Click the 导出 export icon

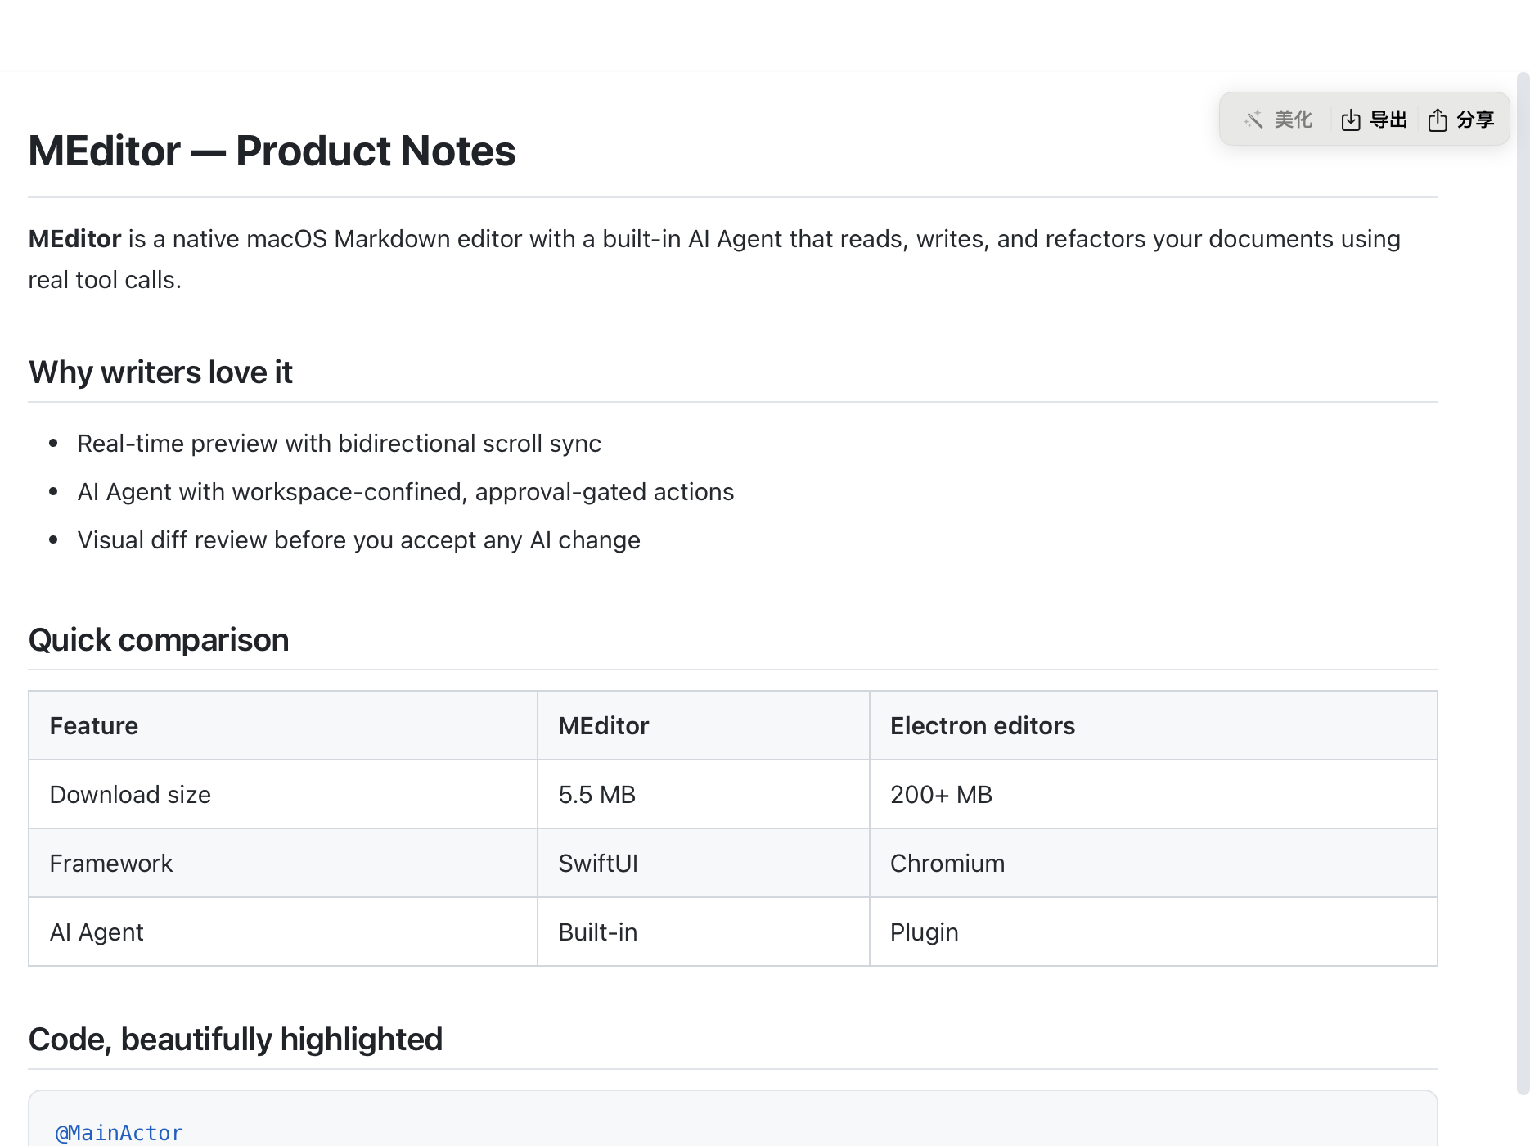point(1351,120)
